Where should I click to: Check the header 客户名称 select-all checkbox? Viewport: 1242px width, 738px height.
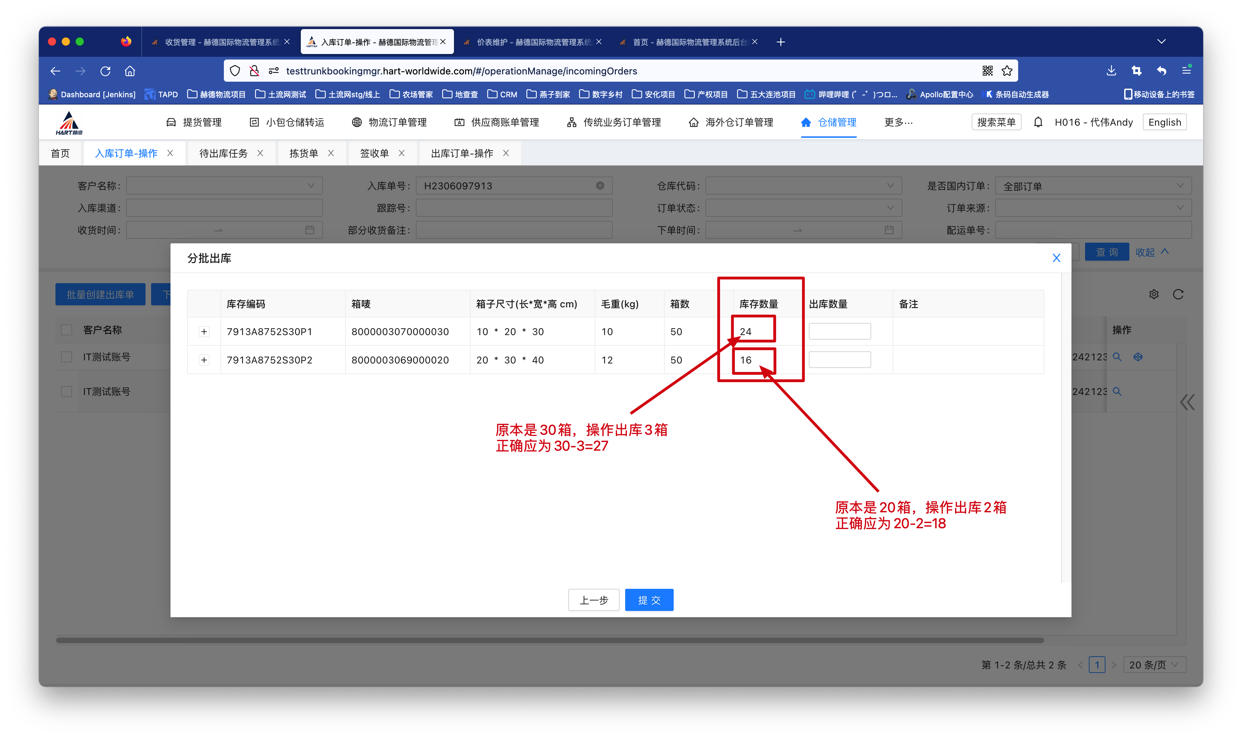[67, 330]
